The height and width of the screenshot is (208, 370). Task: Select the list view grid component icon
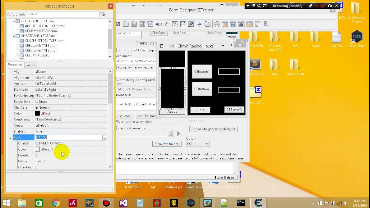183,24
